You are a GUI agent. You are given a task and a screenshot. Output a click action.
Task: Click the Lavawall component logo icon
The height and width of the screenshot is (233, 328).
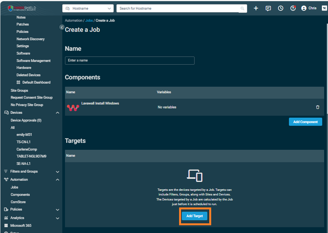click(73, 108)
